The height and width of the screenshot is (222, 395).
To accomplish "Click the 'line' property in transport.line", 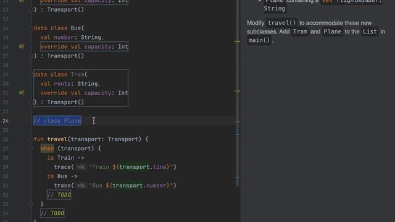I will coord(160,167).
